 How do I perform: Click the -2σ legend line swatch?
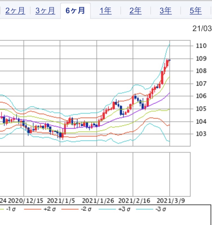pyautogui.click(x=70, y=209)
